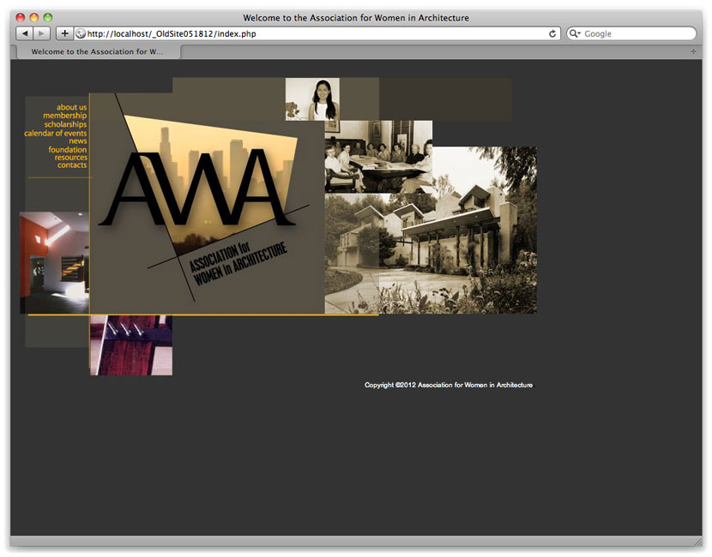Add bookmark using the plus button

(65, 33)
